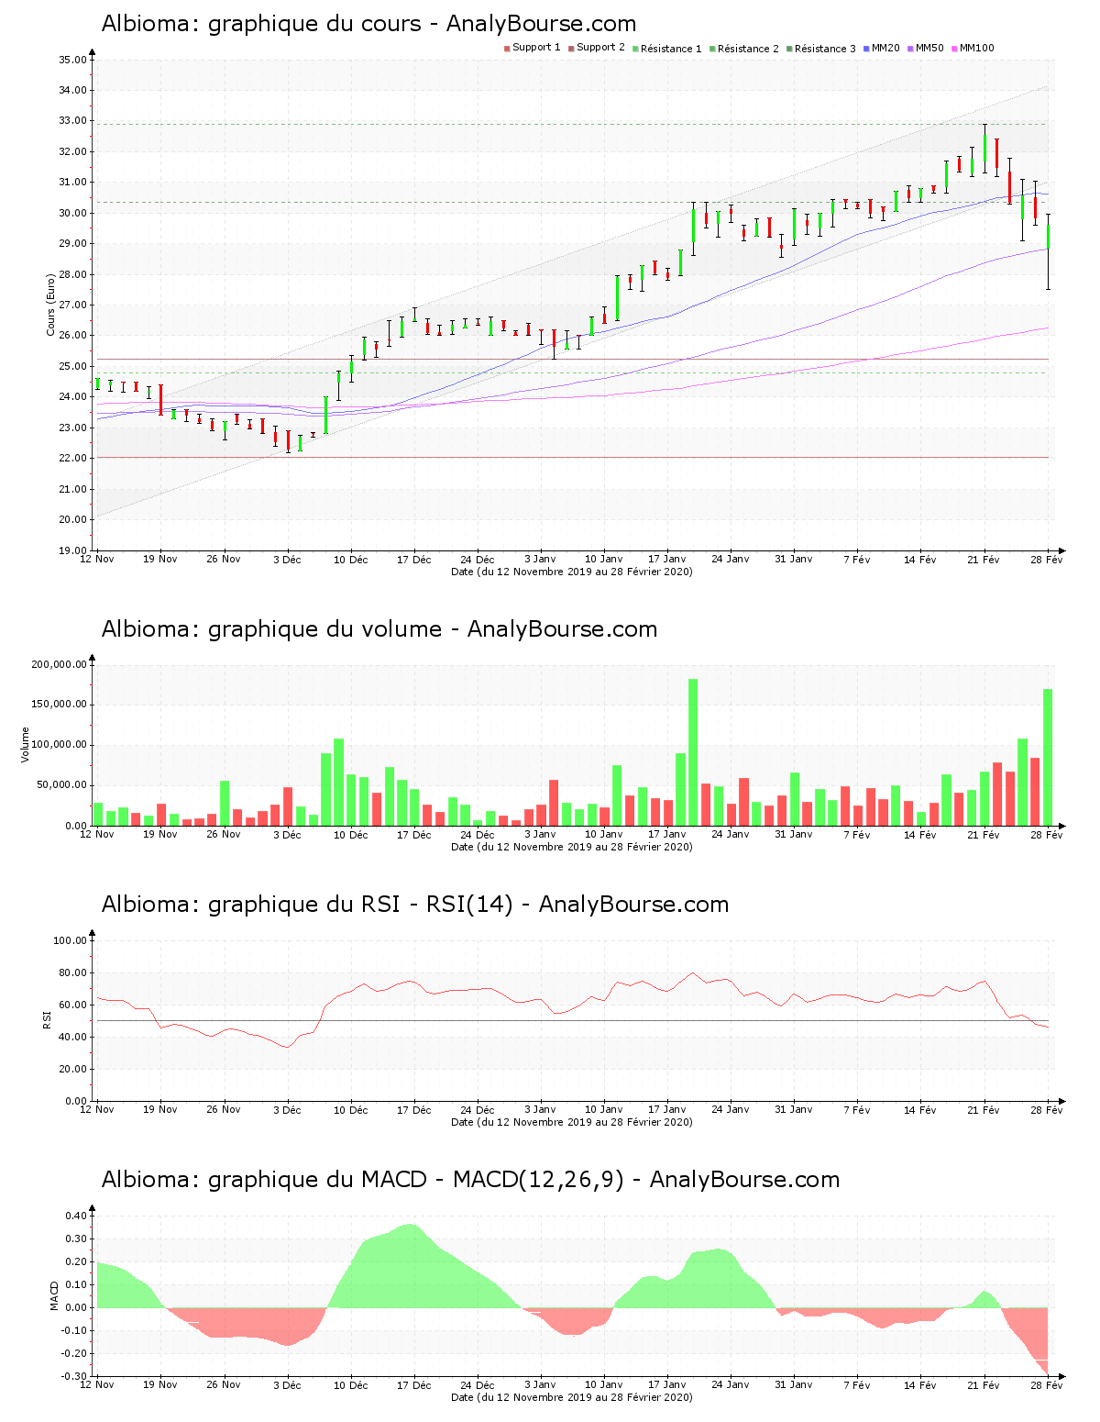1100x1422 pixels.
Task: Select the Résistance 1 legend label
Action: click(671, 49)
